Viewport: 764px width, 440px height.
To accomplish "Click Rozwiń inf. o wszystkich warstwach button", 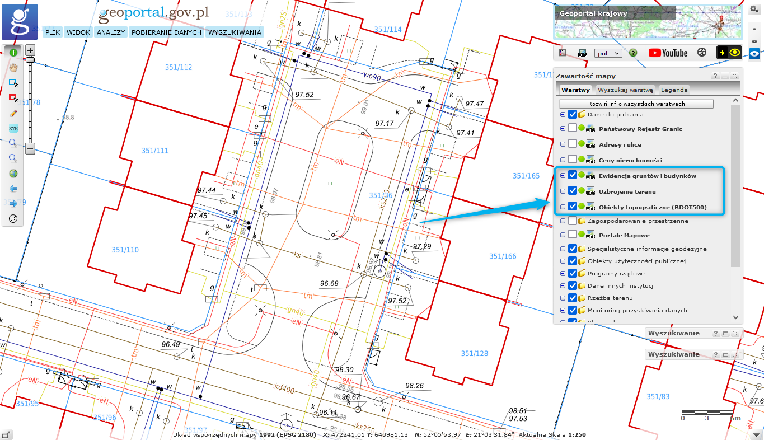I will (636, 104).
